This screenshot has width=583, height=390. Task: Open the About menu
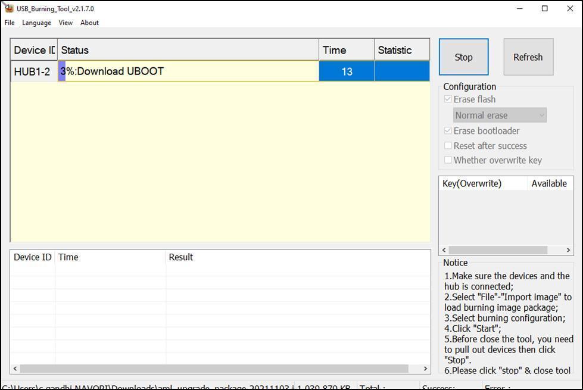tap(89, 23)
